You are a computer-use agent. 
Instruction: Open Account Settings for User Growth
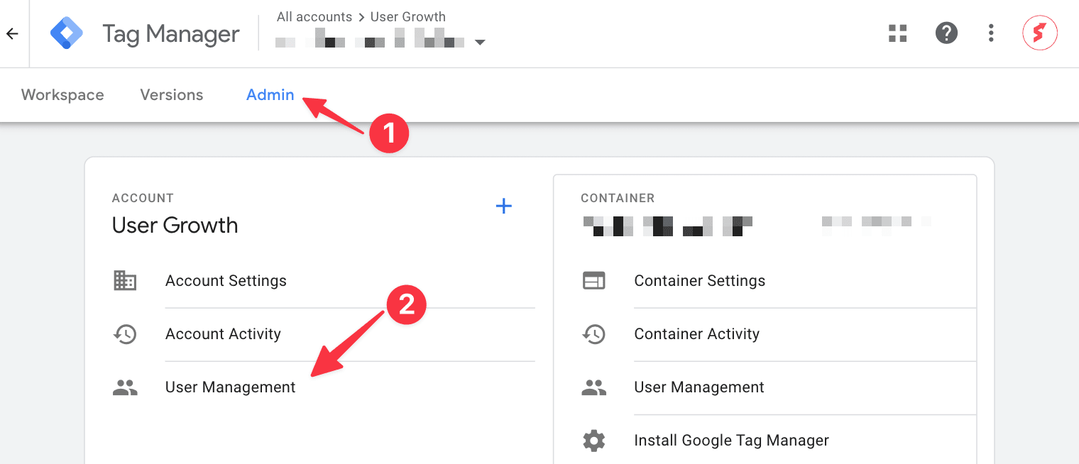pyautogui.click(x=226, y=280)
